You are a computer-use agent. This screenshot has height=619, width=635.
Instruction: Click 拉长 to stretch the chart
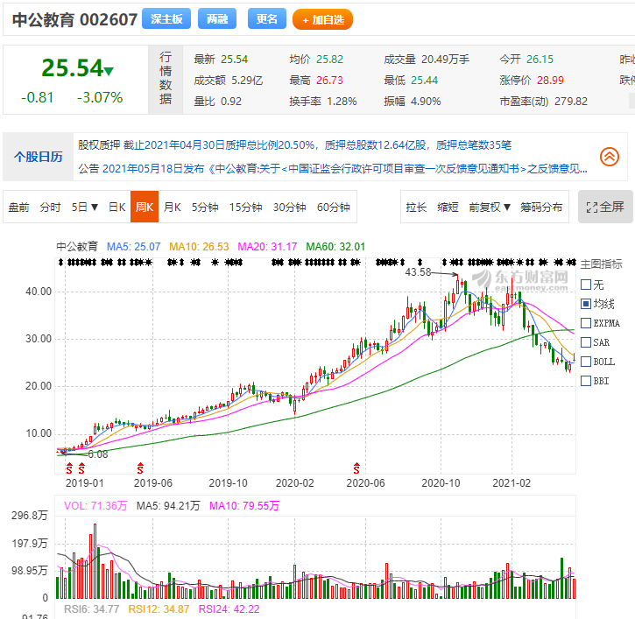[x=416, y=208]
